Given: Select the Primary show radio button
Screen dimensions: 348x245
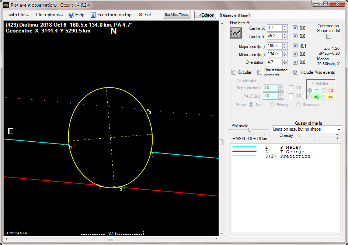Looking at the screenshot, I should [272, 104].
